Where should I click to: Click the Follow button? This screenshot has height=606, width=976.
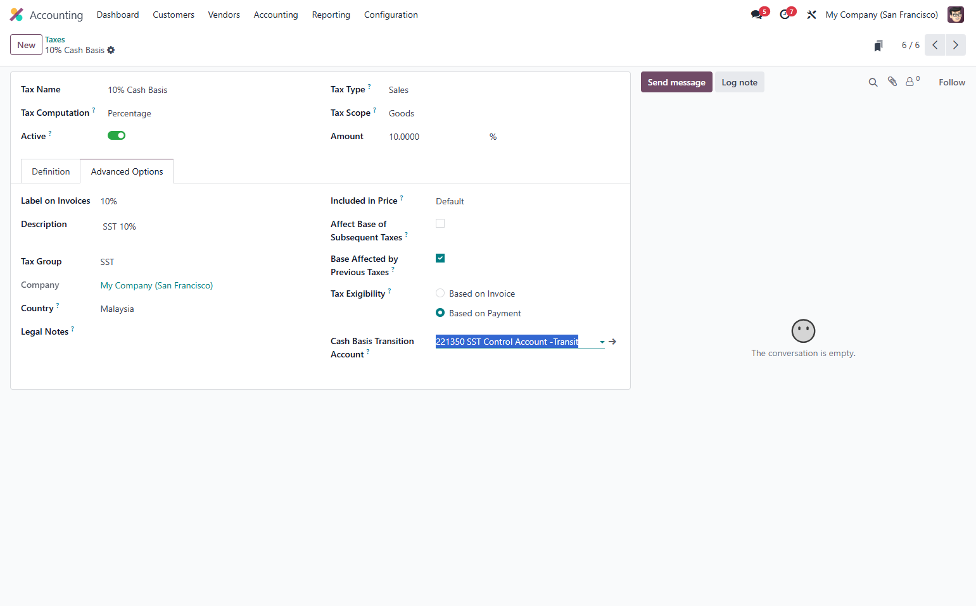952,82
